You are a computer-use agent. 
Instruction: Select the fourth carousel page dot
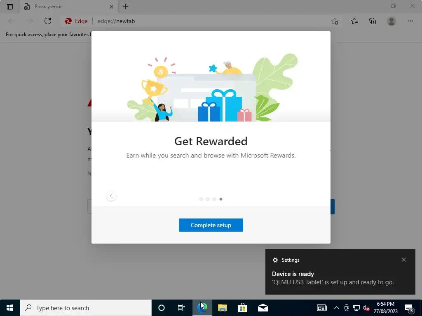tap(221, 199)
